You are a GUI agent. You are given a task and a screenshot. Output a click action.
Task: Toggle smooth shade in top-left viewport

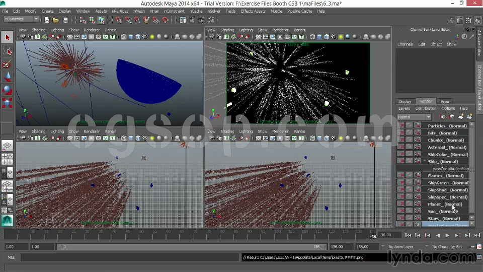click(131, 37)
